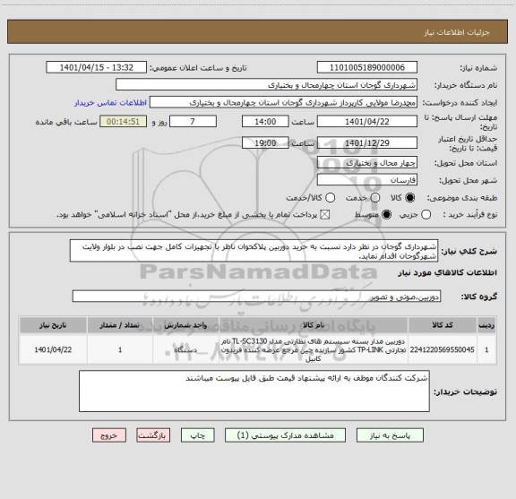Select the کالا radio button
Screen dimensions: 516x499
pyautogui.click(x=410, y=197)
